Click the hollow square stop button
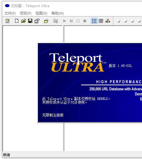 78,21
